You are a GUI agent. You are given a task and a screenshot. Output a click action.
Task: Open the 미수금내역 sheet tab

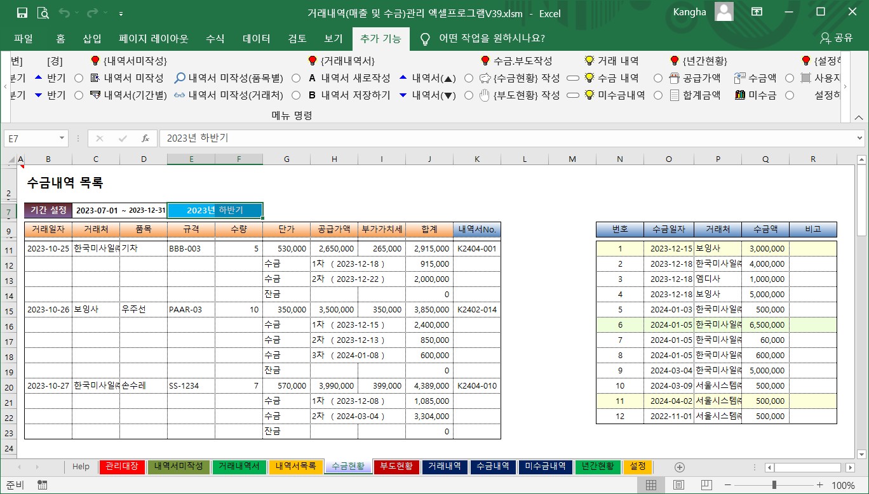546,467
